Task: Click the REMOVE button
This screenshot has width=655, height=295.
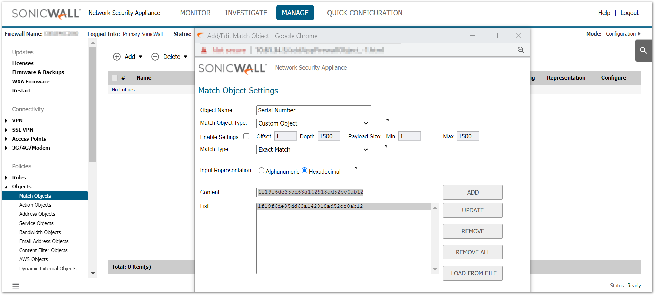Action: [x=473, y=231]
